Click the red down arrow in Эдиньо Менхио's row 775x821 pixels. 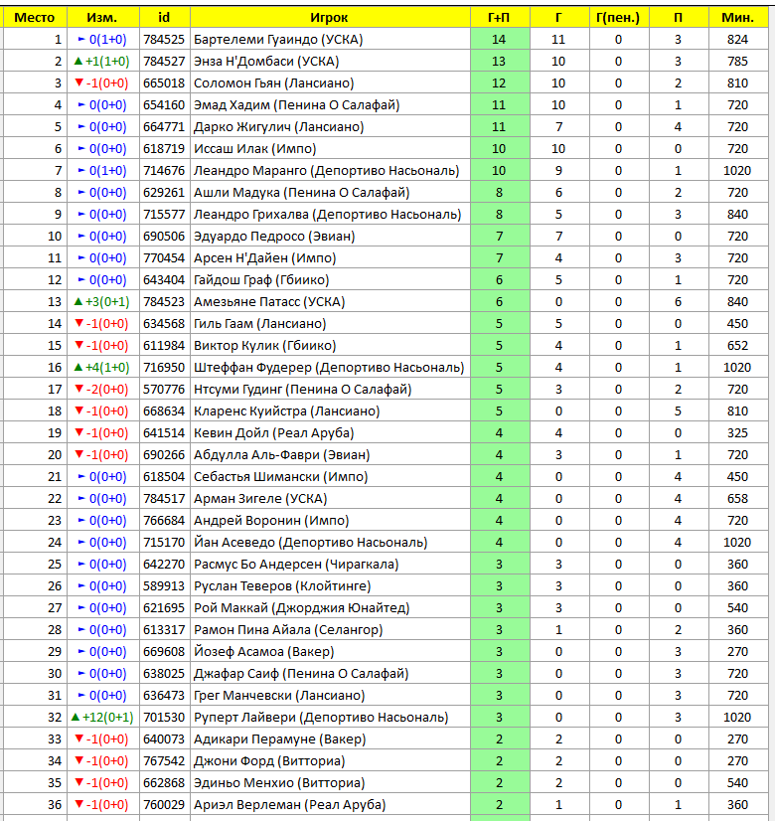[x=79, y=783]
